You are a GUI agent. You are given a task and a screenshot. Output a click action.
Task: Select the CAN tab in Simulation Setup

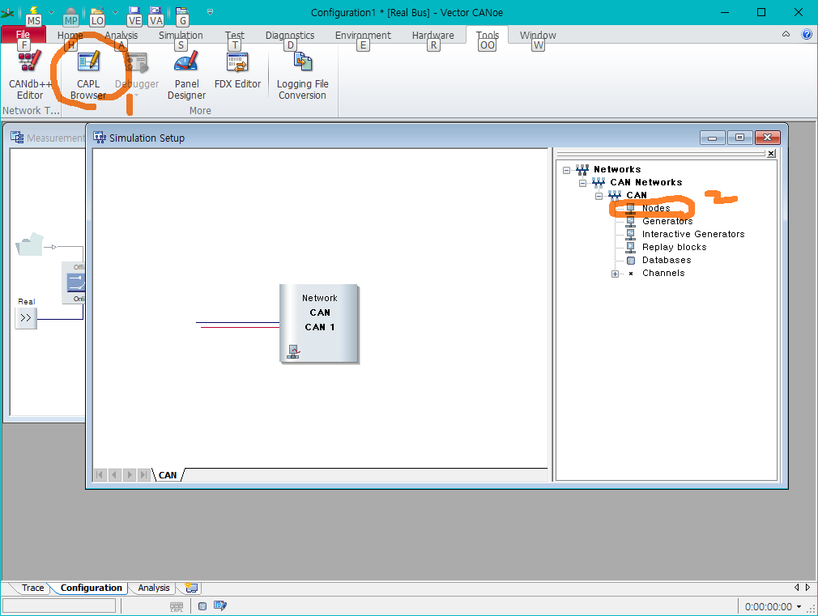168,475
